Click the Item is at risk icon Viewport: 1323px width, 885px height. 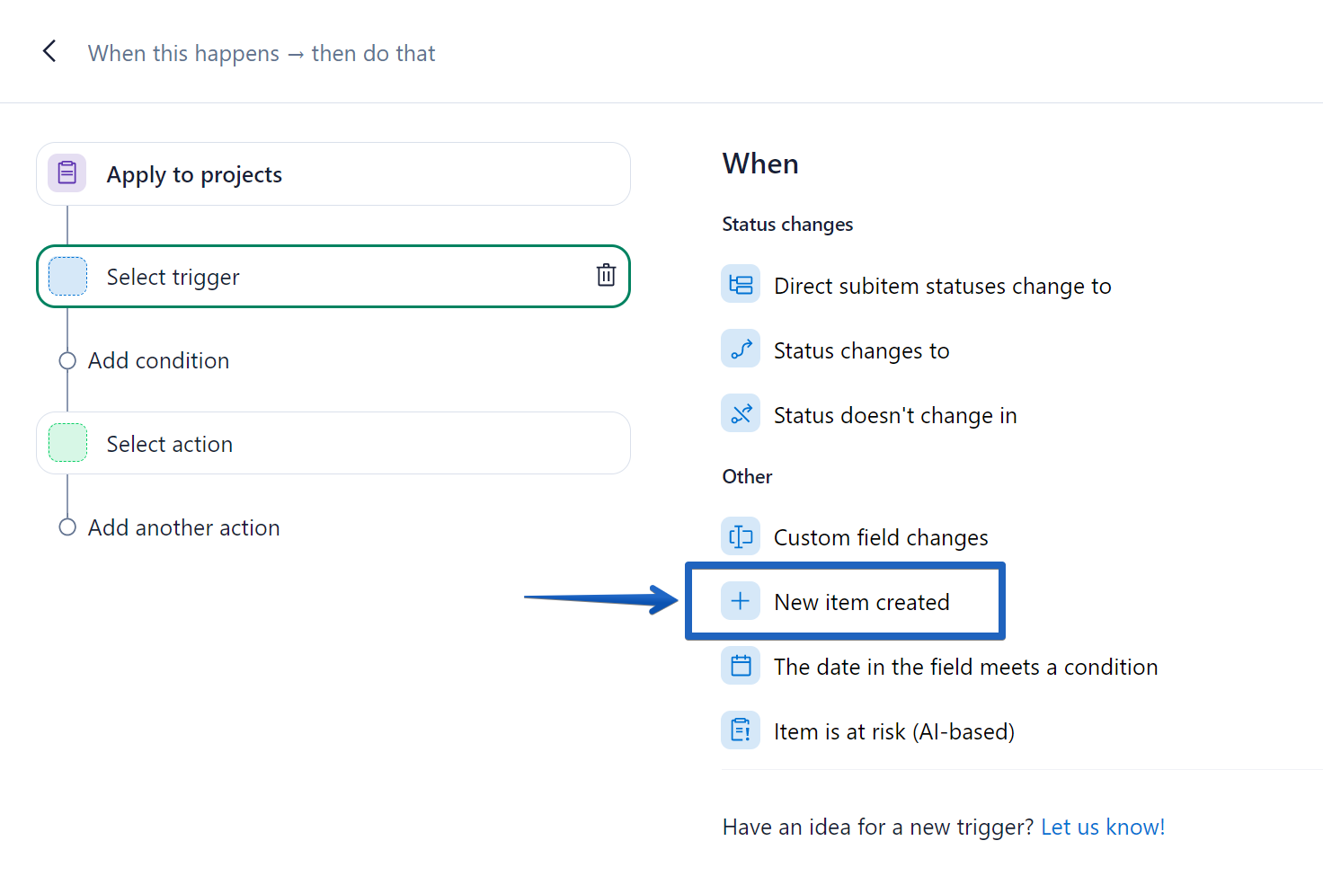coord(741,730)
